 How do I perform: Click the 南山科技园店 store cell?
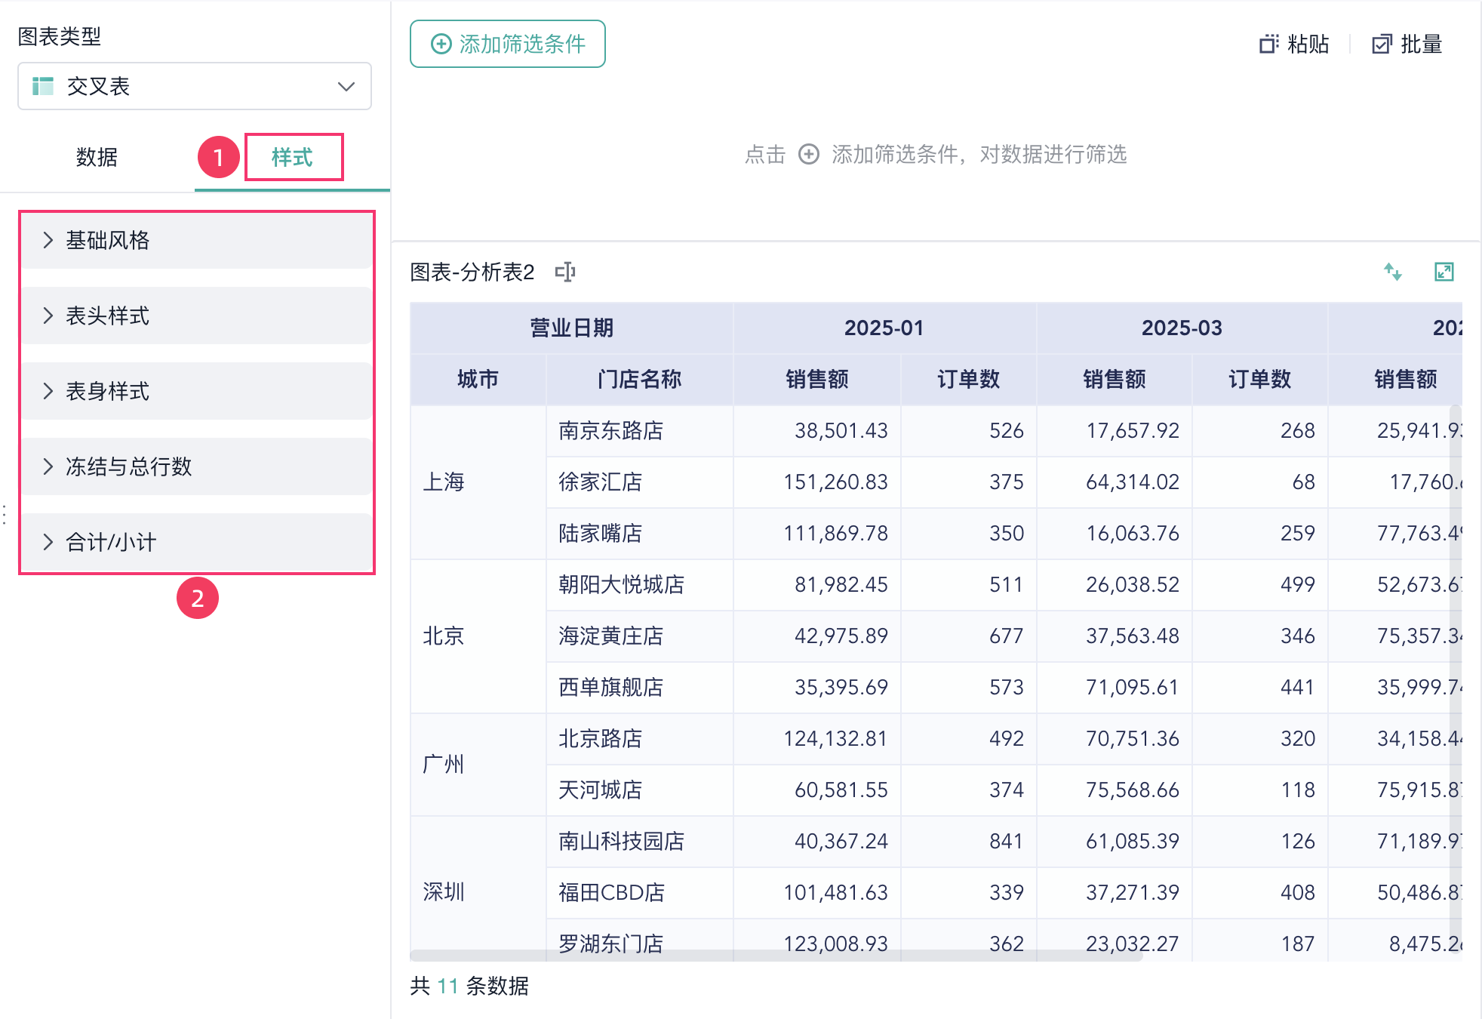(x=639, y=841)
